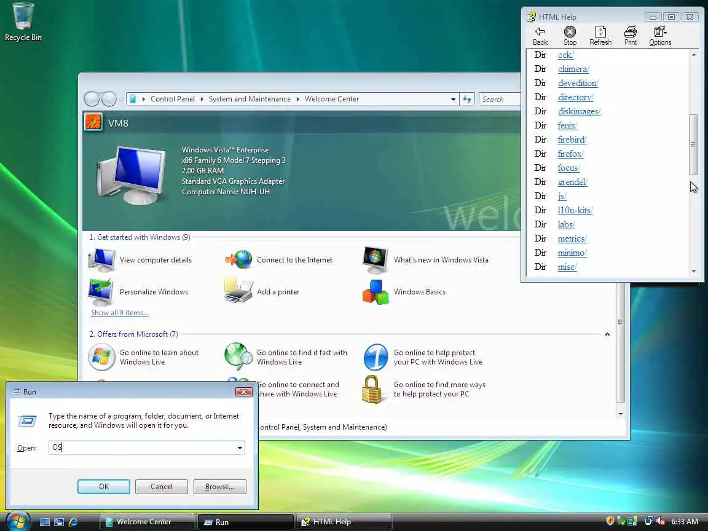708x531 pixels.
Task: Click the refresh icon beside the address bar
Action: (467, 99)
